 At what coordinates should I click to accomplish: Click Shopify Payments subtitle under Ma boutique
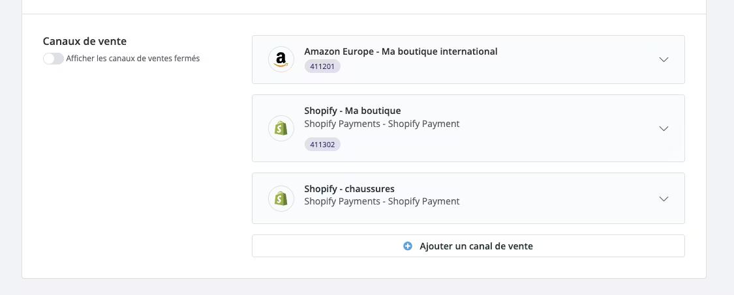tap(382, 124)
